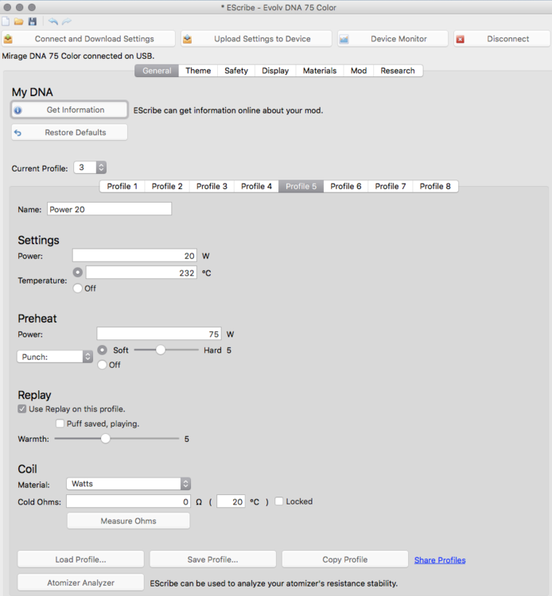Toggle Use Replay on this profile
The height and width of the screenshot is (596, 552).
pos(22,409)
